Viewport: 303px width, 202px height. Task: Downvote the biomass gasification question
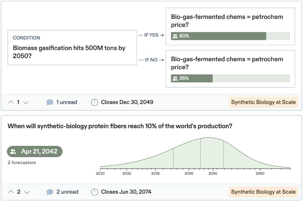26,102
